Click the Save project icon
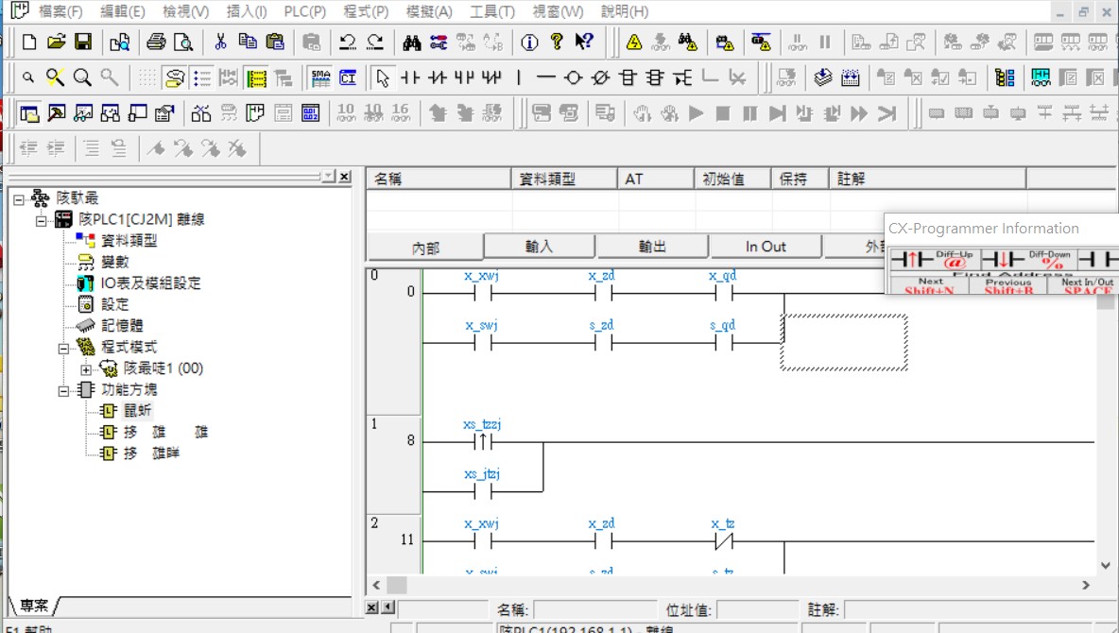1119x633 pixels. 83,42
